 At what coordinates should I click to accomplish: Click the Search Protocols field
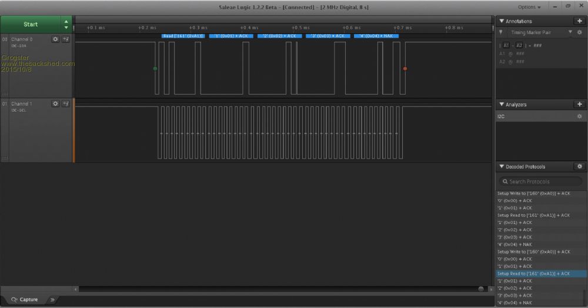(x=534, y=182)
